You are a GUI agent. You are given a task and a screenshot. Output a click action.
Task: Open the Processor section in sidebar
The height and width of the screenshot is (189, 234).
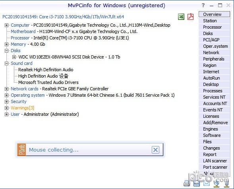tap(214, 27)
